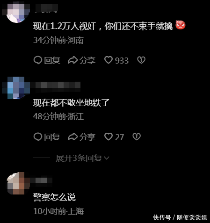Viewport: 210px width, 223px height.
Task: Like the comment with 27 likes
Action: click(x=109, y=137)
